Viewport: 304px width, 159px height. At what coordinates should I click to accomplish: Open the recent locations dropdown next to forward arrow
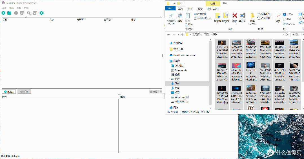click(x=179, y=35)
